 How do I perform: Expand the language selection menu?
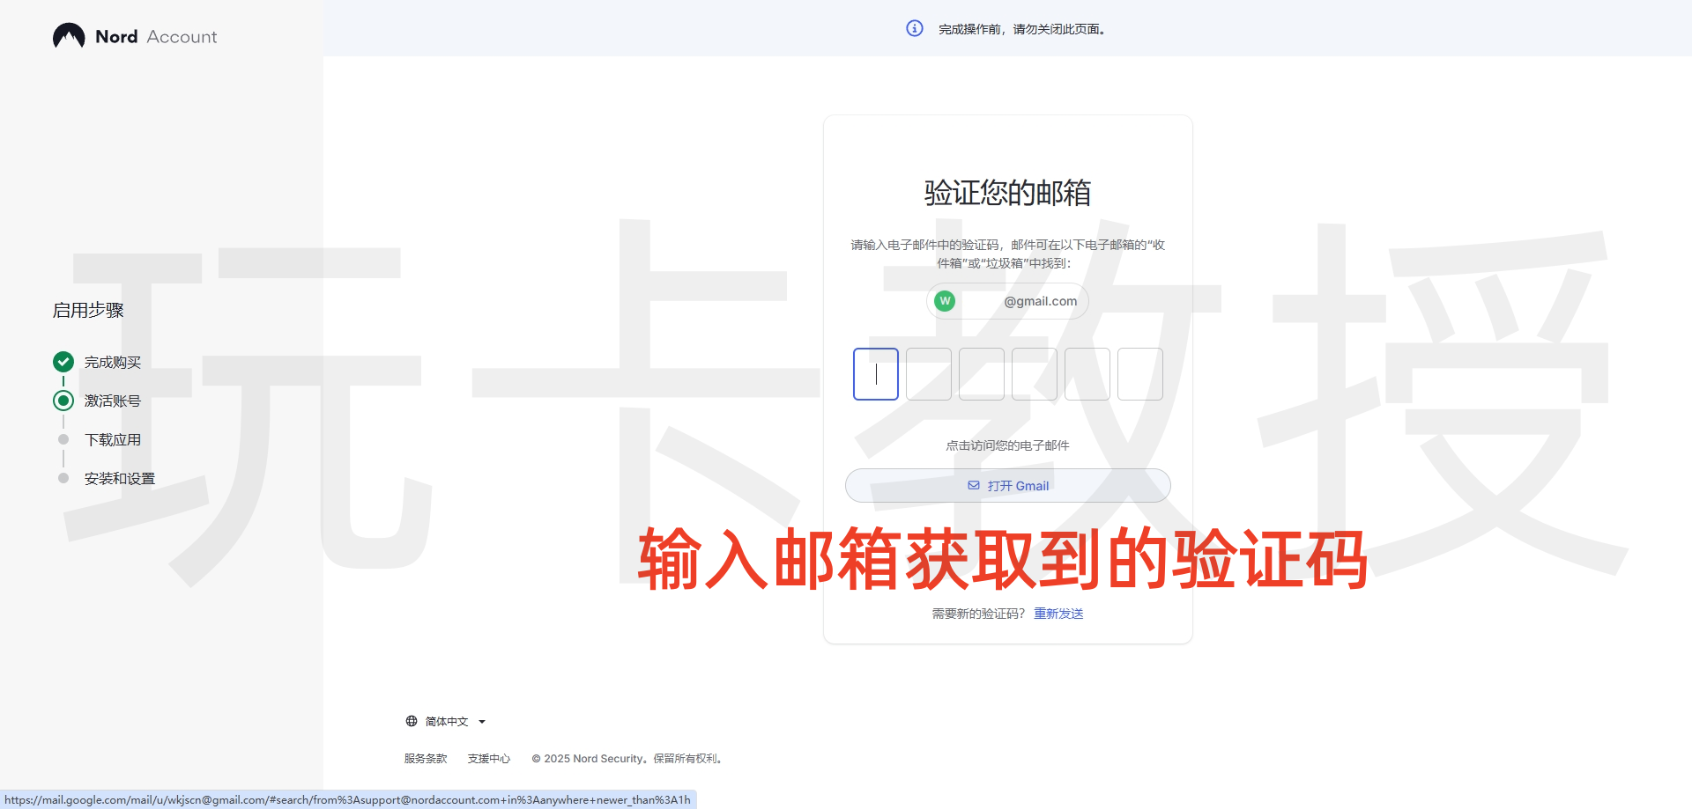[x=447, y=721]
